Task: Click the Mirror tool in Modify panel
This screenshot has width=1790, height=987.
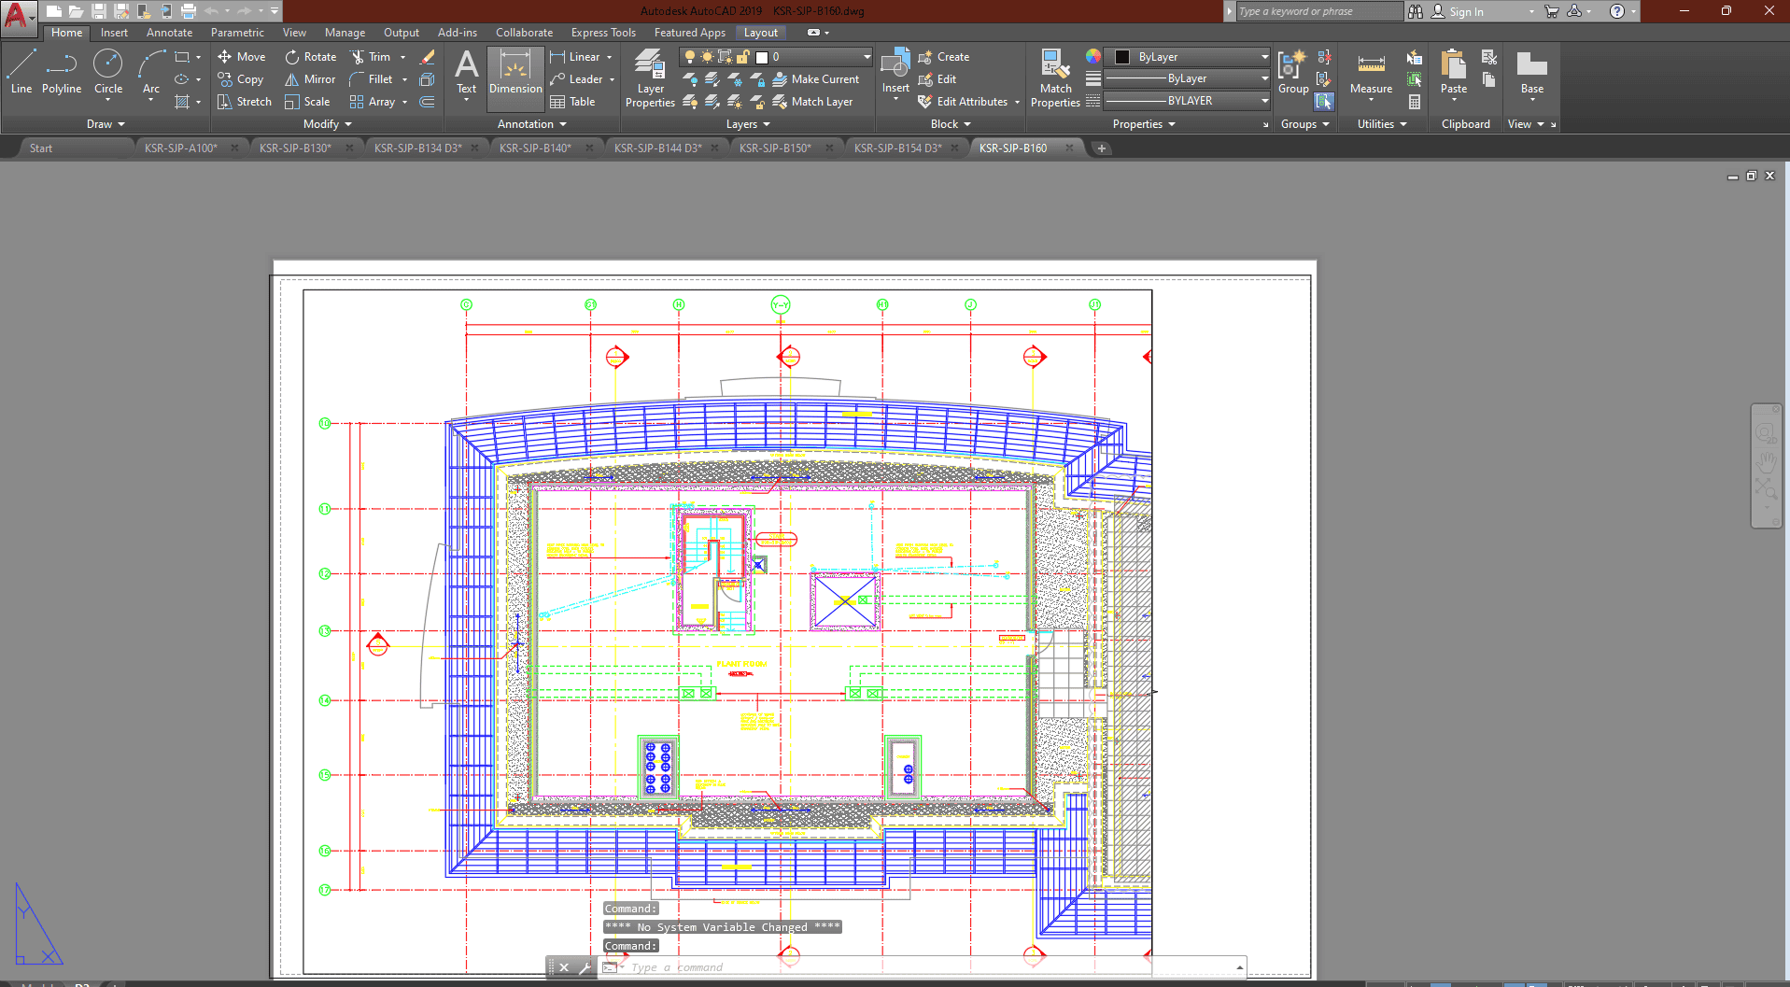Action: point(310,79)
